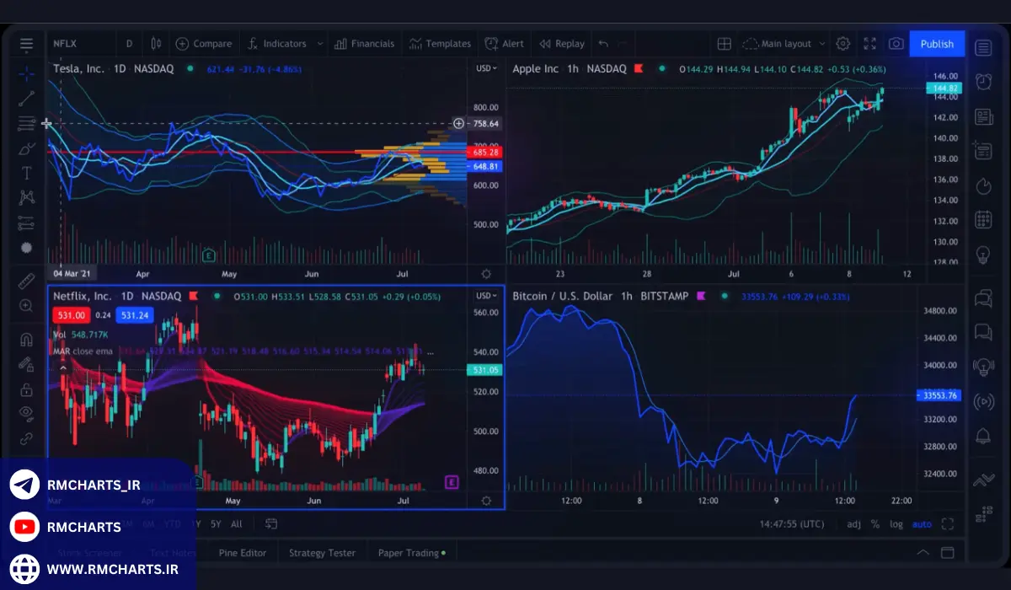Open the Pine Editor tab

pyautogui.click(x=243, y=553)
